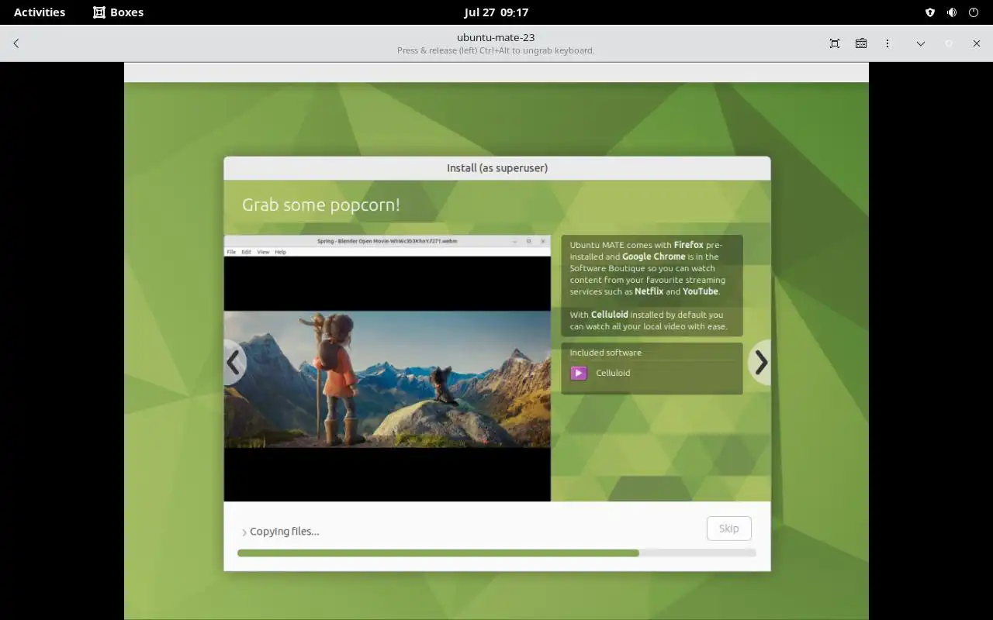Open the Boxes three-dot menu

(887, 43)
